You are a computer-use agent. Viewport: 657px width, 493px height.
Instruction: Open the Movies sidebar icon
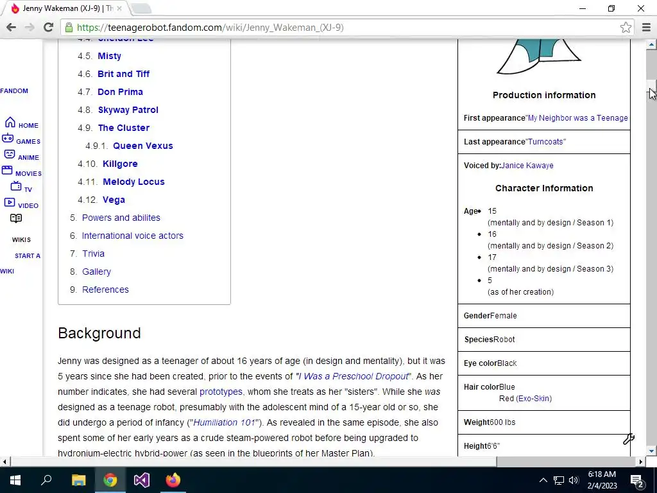tap(7, 169)
